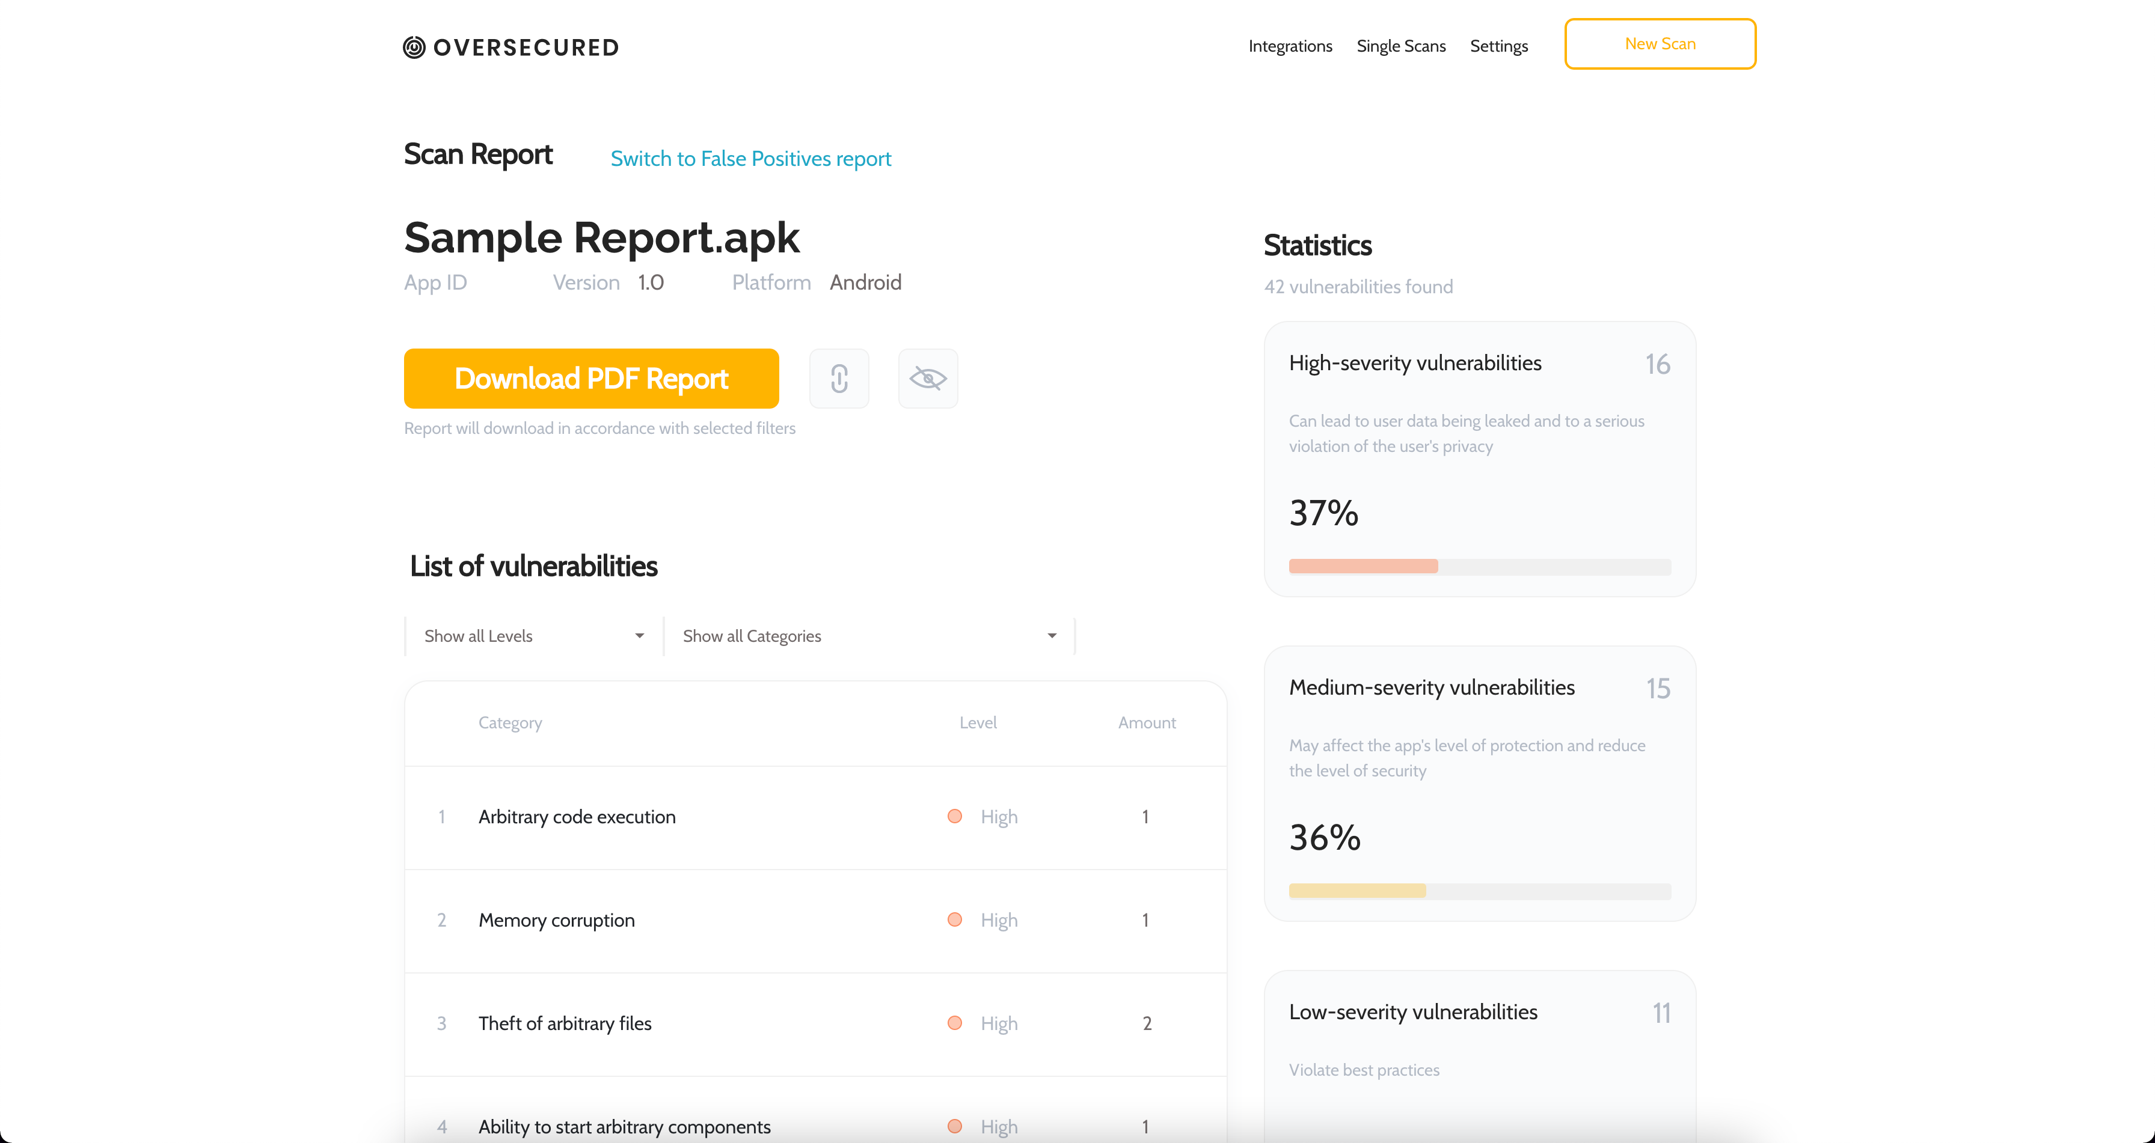This screenshot has height=1143, width=2155.
Task: Click the Show all Categories dropdown arrow
Action: [x=1052, y=636]
